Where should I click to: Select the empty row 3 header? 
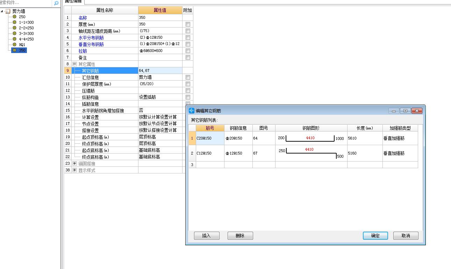click(192, 165)
